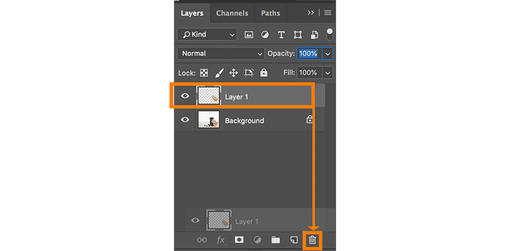This screenshot has height=251, width=510.
Task: Lock transparent pixels
Action: 204,73
